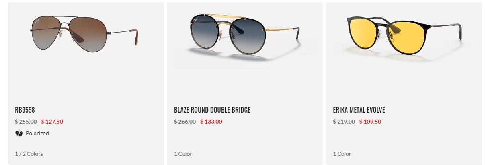The width and height of the screenshot is (486, 165).
Task: Click the crossed-out $266.00 price
Action: coord(185,122)
